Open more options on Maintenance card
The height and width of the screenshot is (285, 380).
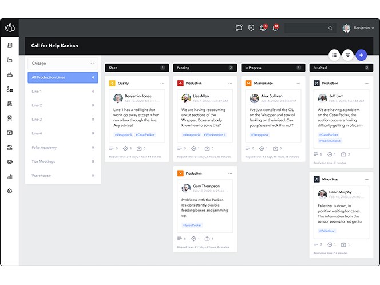point(298,84)
